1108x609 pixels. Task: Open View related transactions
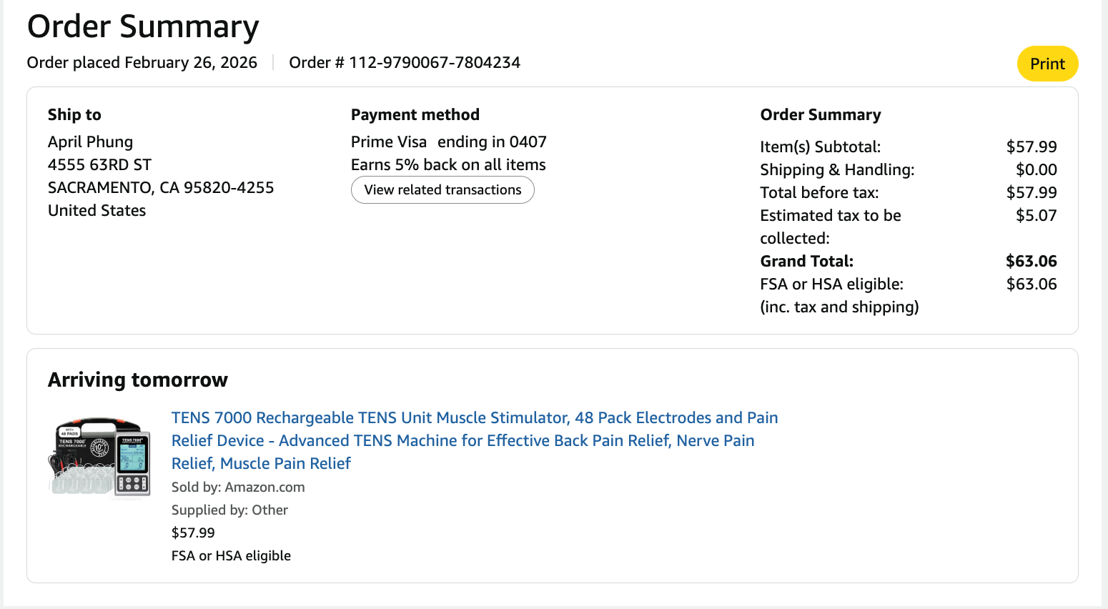tap(442, 190)
